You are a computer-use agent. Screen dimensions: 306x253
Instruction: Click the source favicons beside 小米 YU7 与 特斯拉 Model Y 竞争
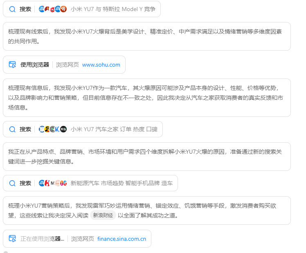53,9
